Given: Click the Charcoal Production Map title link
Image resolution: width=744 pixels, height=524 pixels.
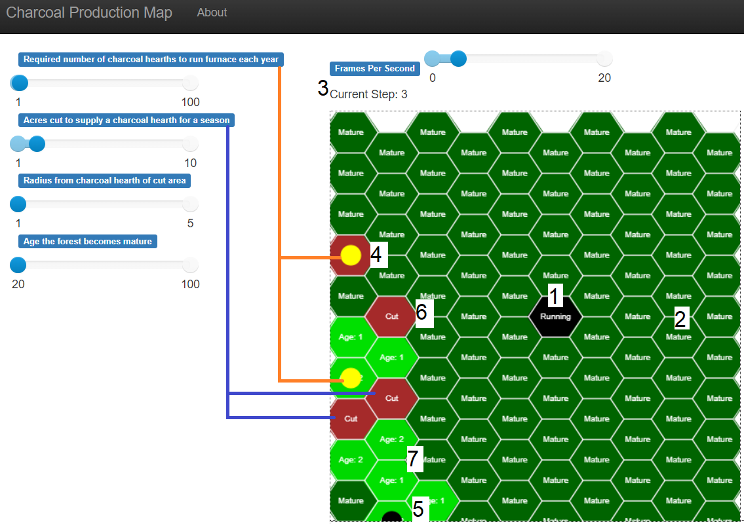Looking at the screenshot, I should [x=89, y=13].
